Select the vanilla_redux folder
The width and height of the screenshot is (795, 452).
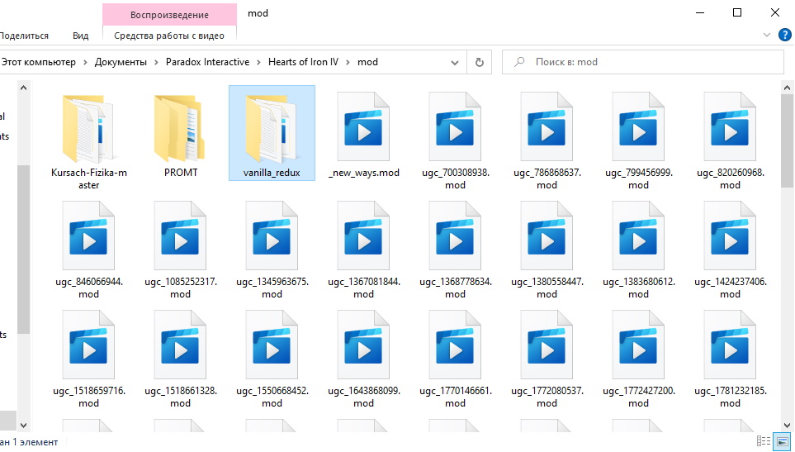[272, 133]
